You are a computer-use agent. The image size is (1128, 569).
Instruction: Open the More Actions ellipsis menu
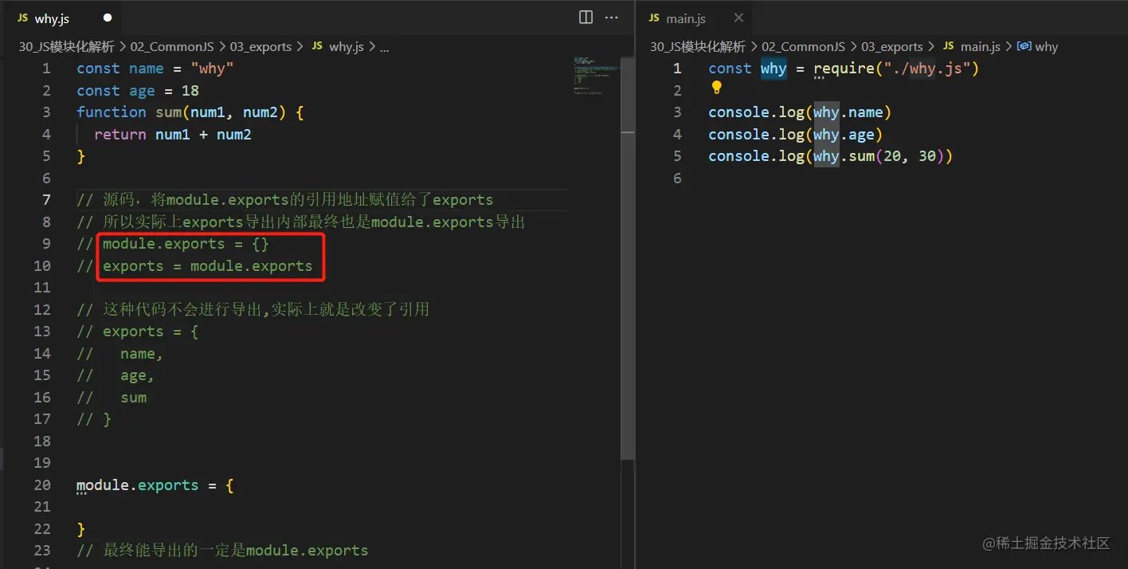tap(612, 18)
